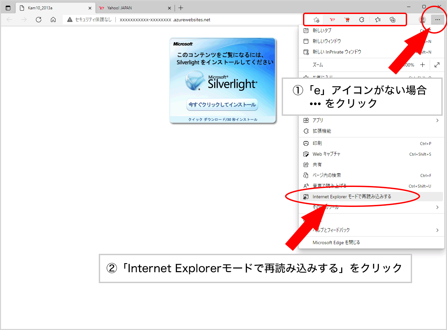The width and height of the screenshot is (447, 330).
Task: Click the Yahoo favicon on second tab
Action: [x=101, y=8]
